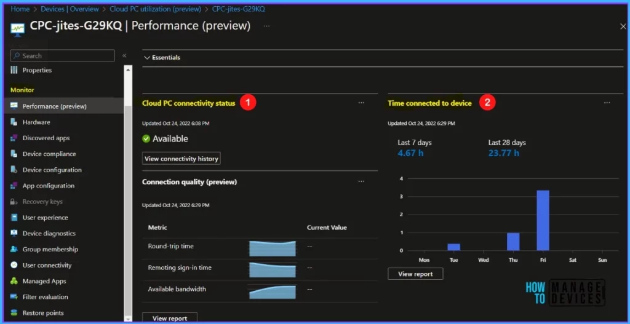Click the App configuration icon
Screen dimensions: 630x324
14,186
